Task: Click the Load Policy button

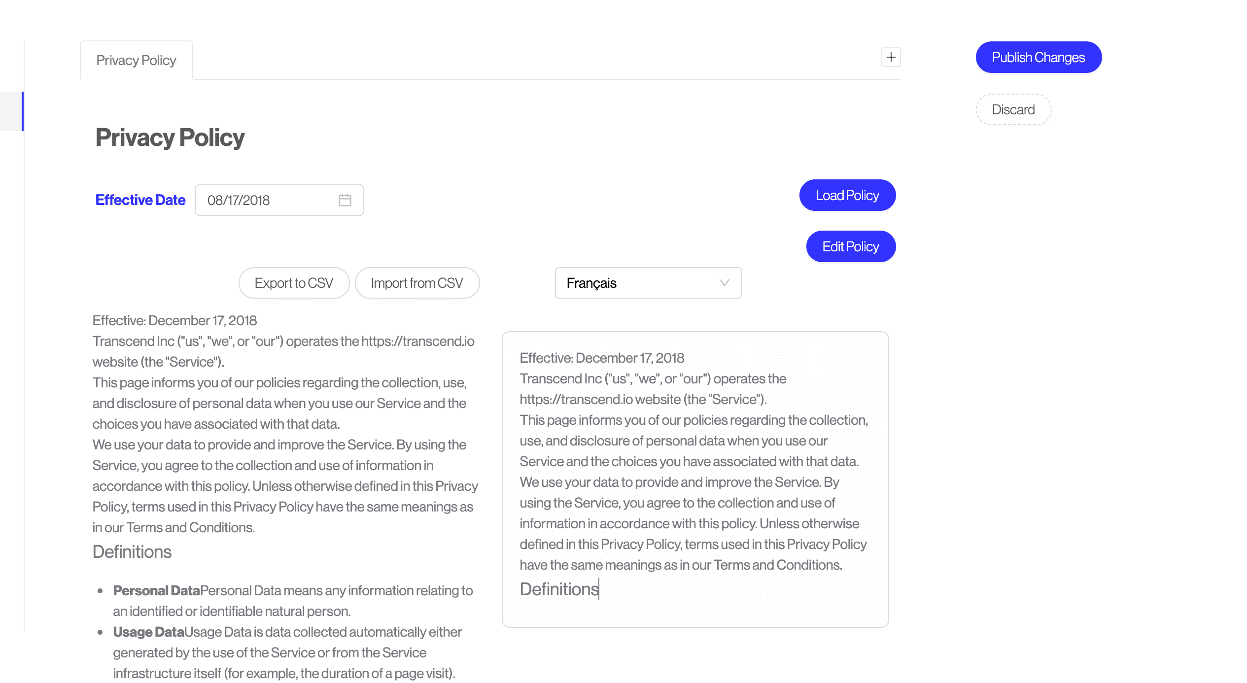Action: pos(847,196)
